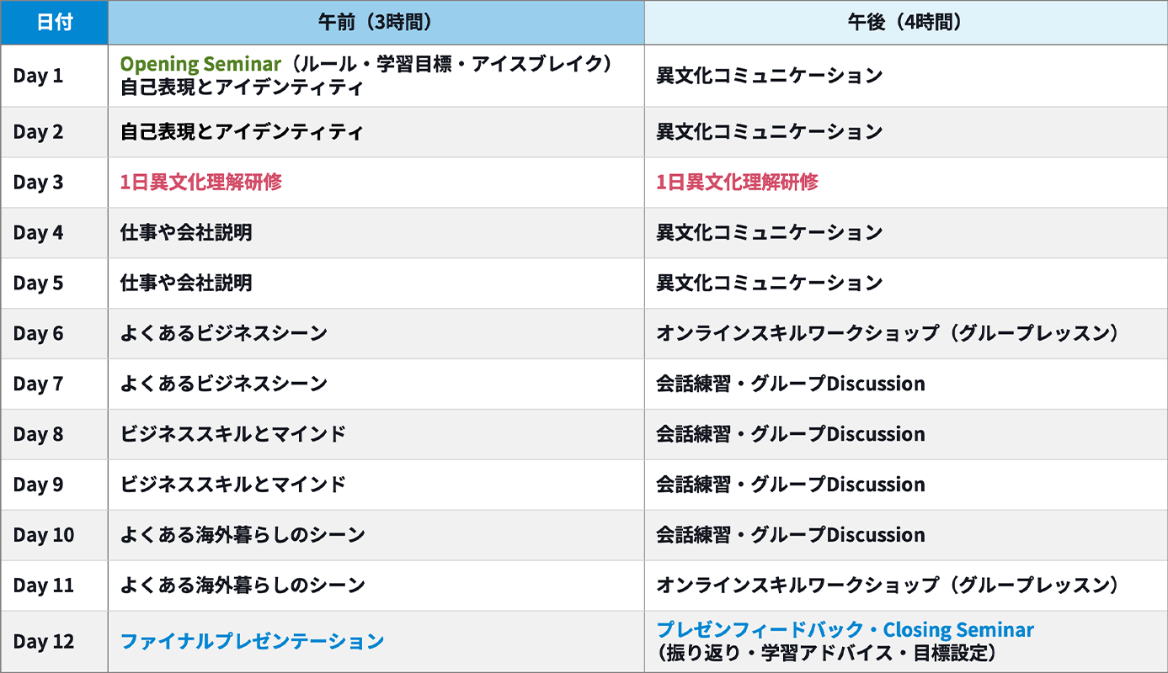Click the green Opening Seminar text
The height and width of the screenshot is (673, 1168).
pyautogui.click(x=200, y=64)
